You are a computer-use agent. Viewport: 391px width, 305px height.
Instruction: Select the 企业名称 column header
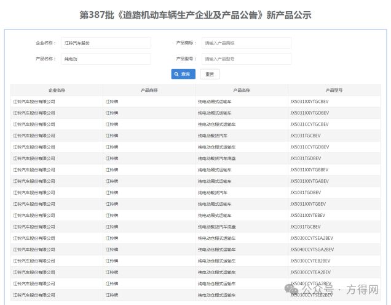click(57, 90)
